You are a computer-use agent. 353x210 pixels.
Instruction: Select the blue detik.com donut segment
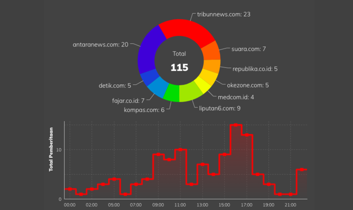pyautogui.click(x=149, y=77)
